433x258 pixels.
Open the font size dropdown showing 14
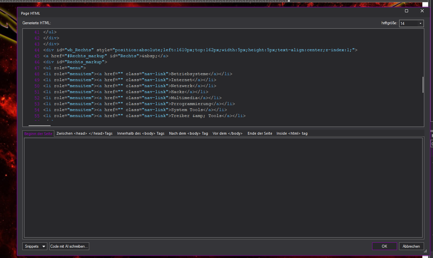(x=411, y=23)
